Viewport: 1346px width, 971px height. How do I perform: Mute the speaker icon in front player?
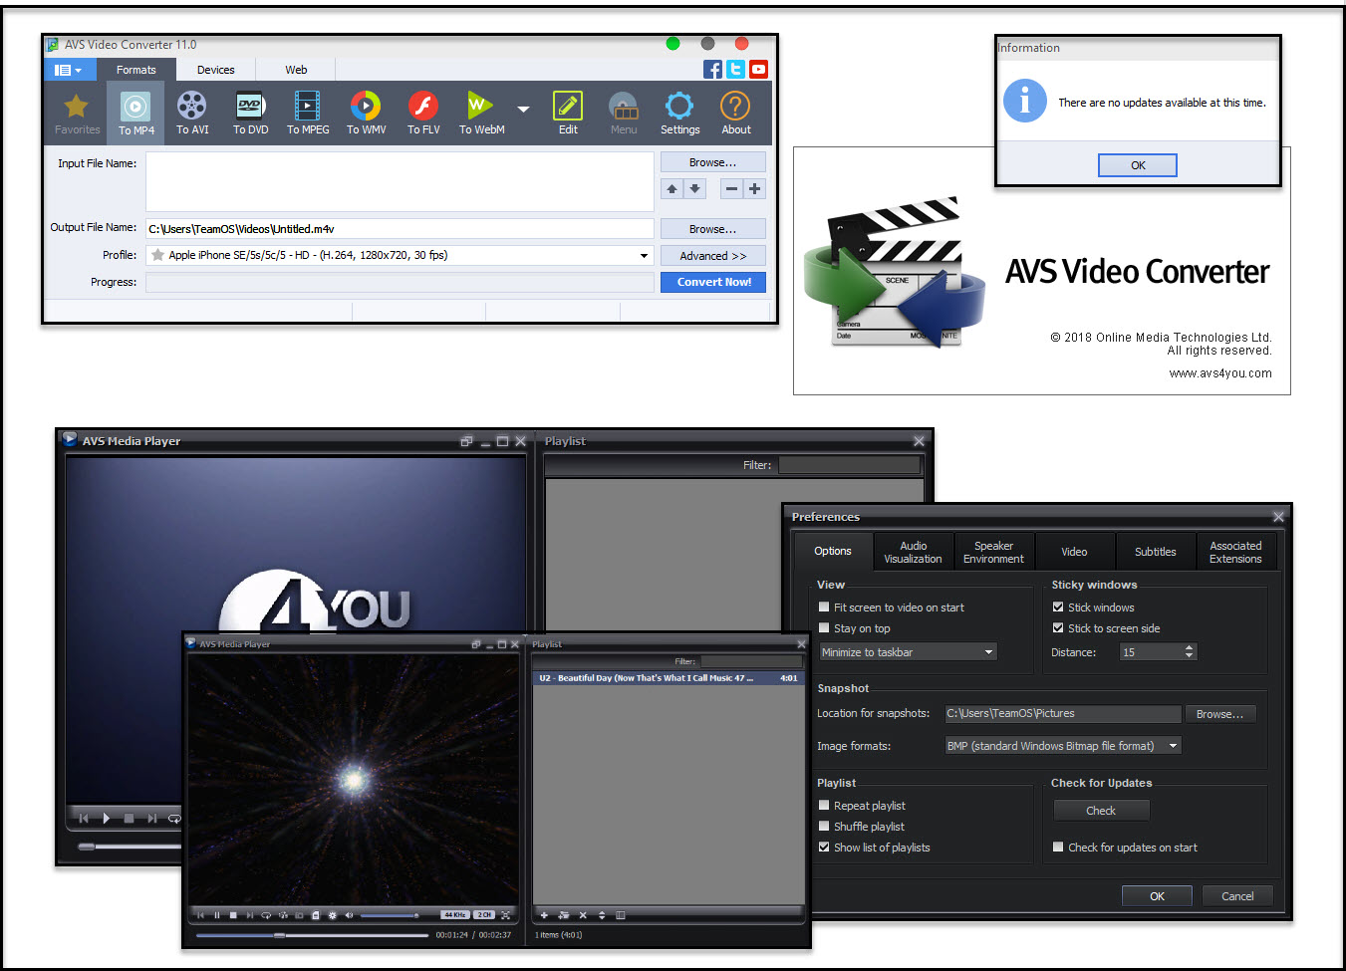[349, 914]
